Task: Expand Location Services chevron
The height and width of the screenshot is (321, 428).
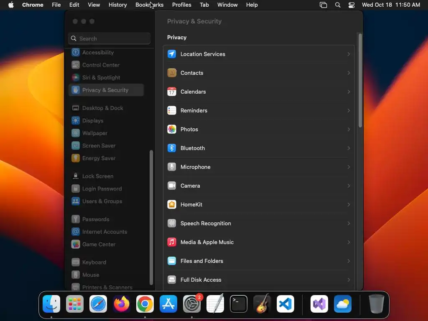Action: pyautogui.click(x=349, y=54)
